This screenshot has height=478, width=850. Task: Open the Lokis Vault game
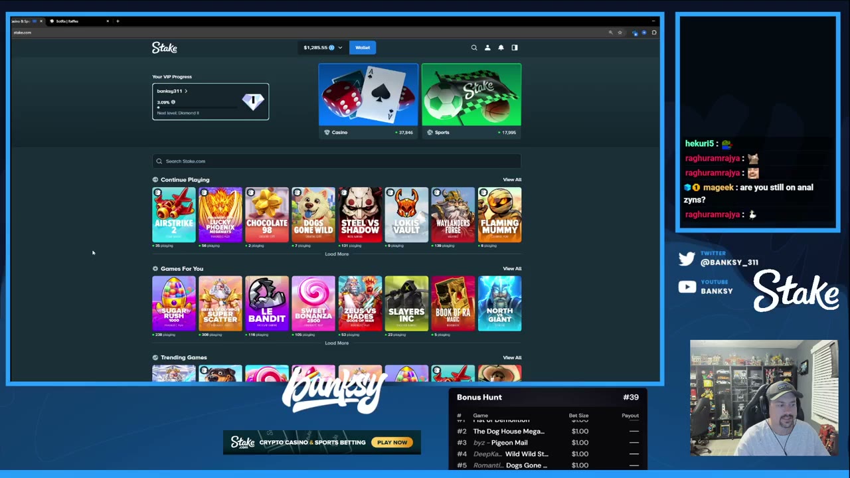click(406, 215)
